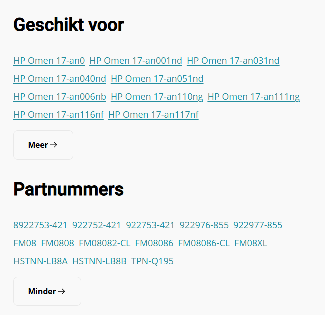Select the HP Omen 17-an040nd link

[x=60, y=79]
